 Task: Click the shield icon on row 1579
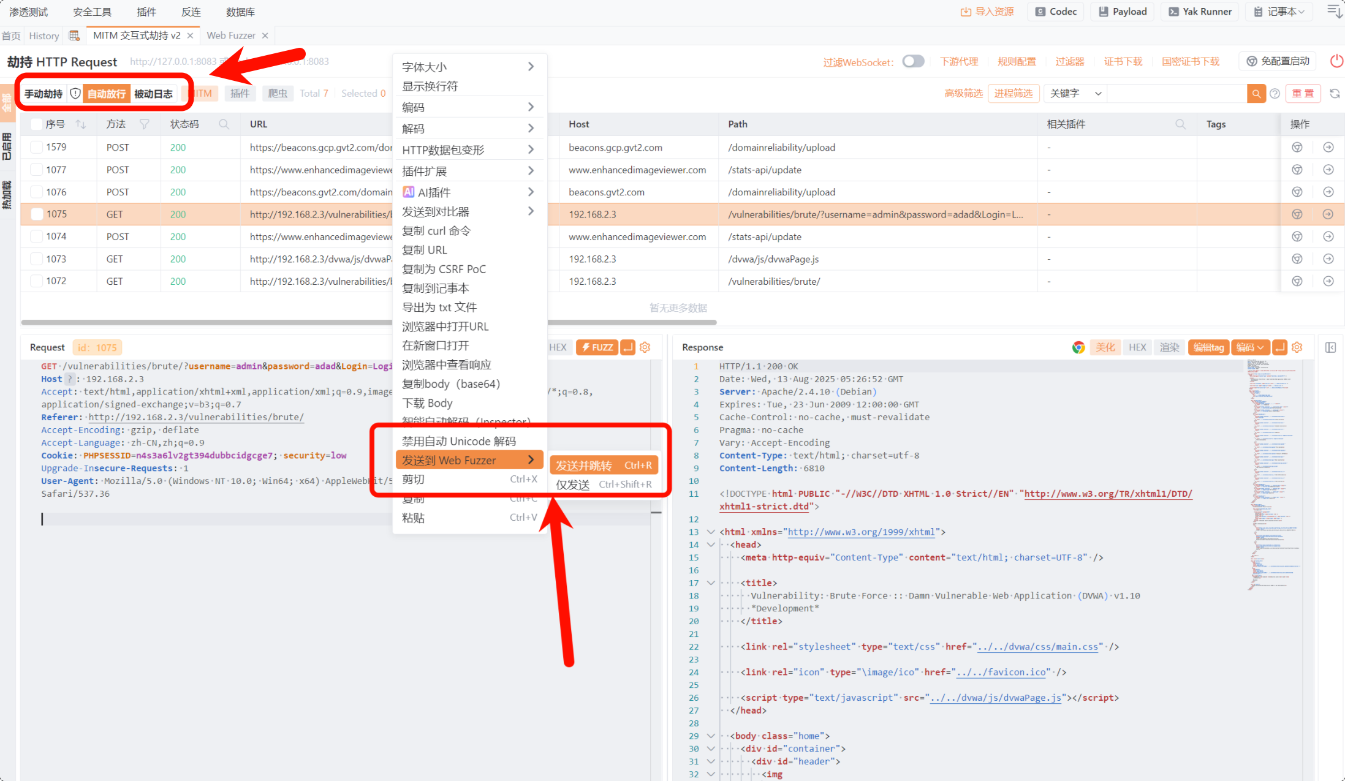(x=1297, y=148)
